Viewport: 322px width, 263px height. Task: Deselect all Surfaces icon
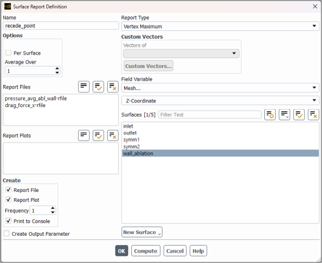pyautogui.click(x=313, y=114)
